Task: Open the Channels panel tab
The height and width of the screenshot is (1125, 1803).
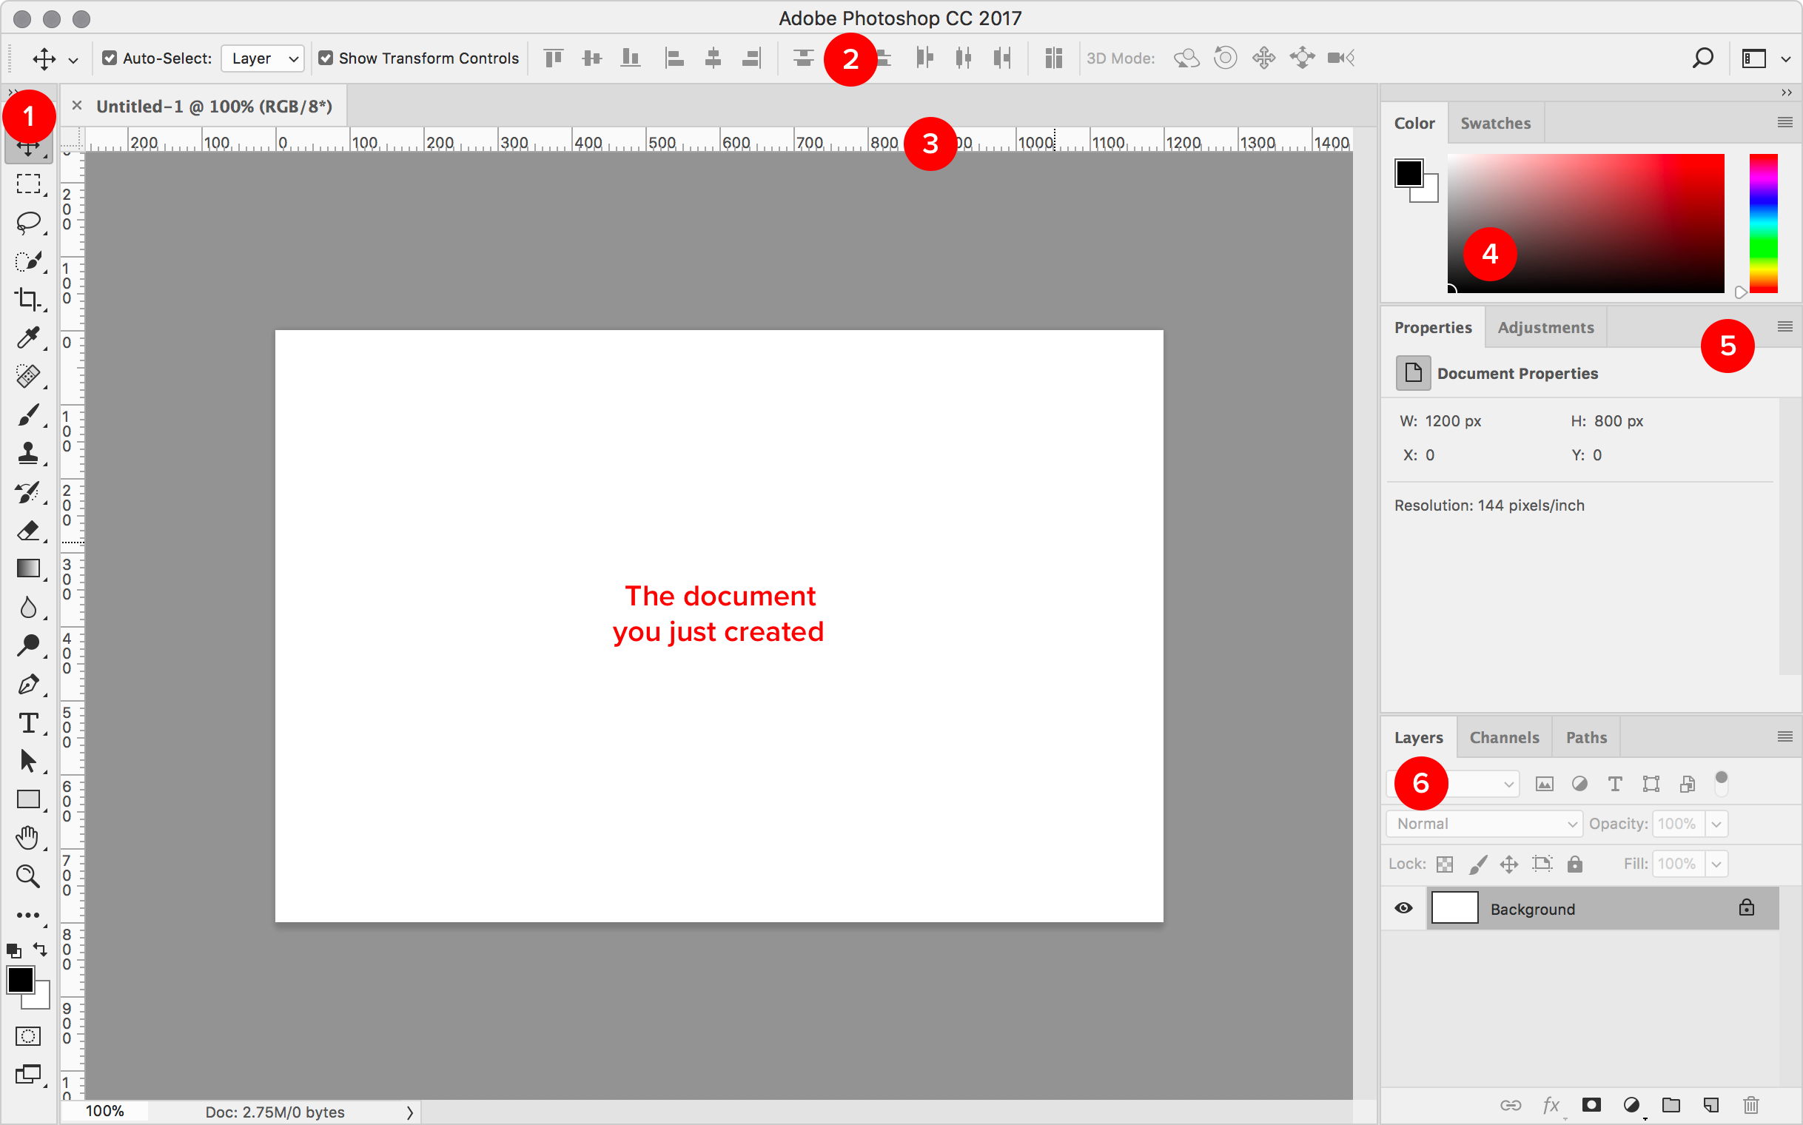Action: click(1505, 736)
